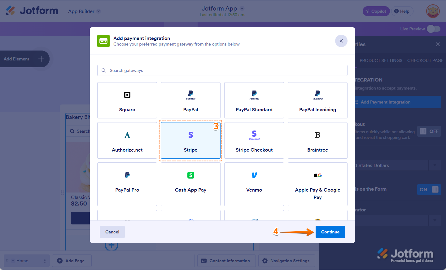Click the Jotform logo in the header
Viewport: 446px width, 270px height.
pyautogui.click(x=32, y=11)
